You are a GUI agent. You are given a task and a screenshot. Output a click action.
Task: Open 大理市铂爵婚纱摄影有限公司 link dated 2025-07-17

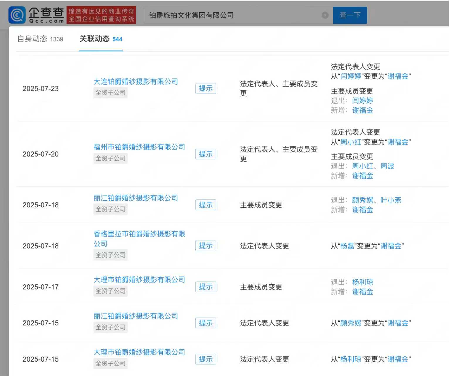(139, 280)
